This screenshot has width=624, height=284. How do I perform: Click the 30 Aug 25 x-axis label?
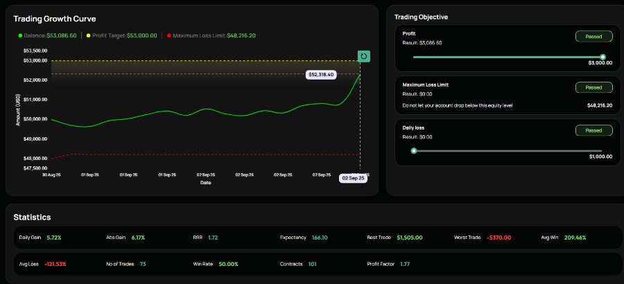point(52,175)
